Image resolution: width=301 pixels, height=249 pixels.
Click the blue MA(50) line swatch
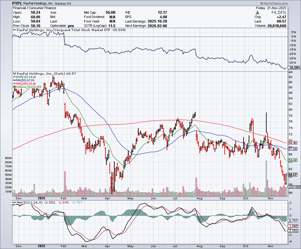(15, 80)
